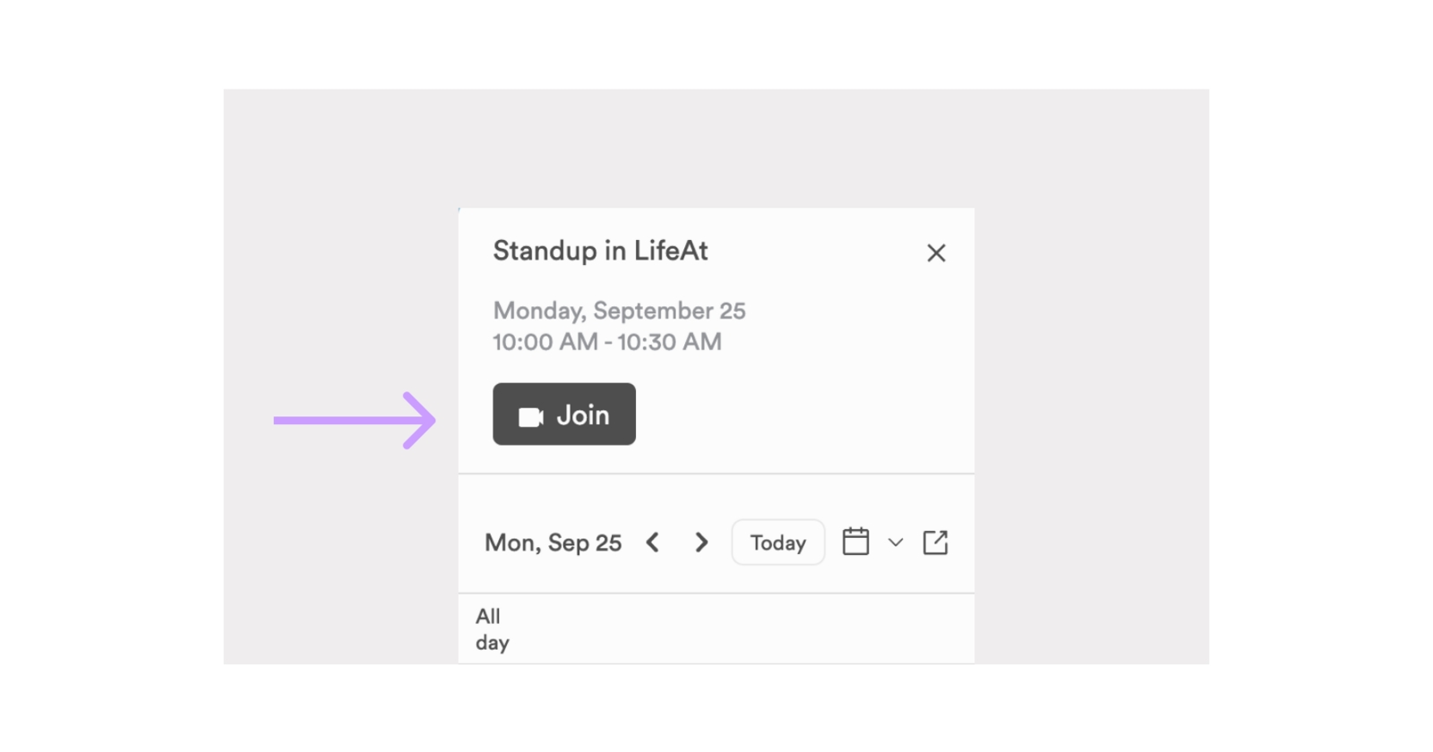Click empty card space right of Join button
Image resolution: width=1433 pixels, height=752 pixels.
pos(806,414)
